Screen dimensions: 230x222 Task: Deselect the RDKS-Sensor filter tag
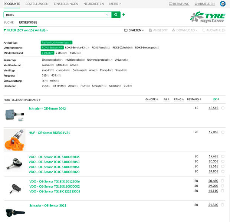(52, 48)
